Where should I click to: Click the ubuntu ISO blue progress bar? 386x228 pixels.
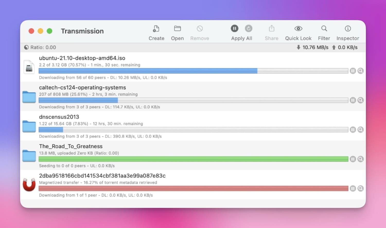[193, 71]
